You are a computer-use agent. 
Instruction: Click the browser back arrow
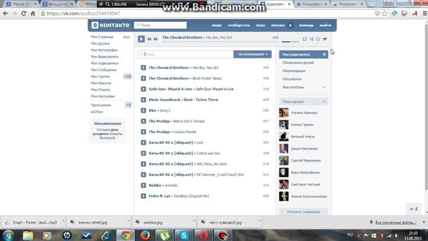click(5, 13)
